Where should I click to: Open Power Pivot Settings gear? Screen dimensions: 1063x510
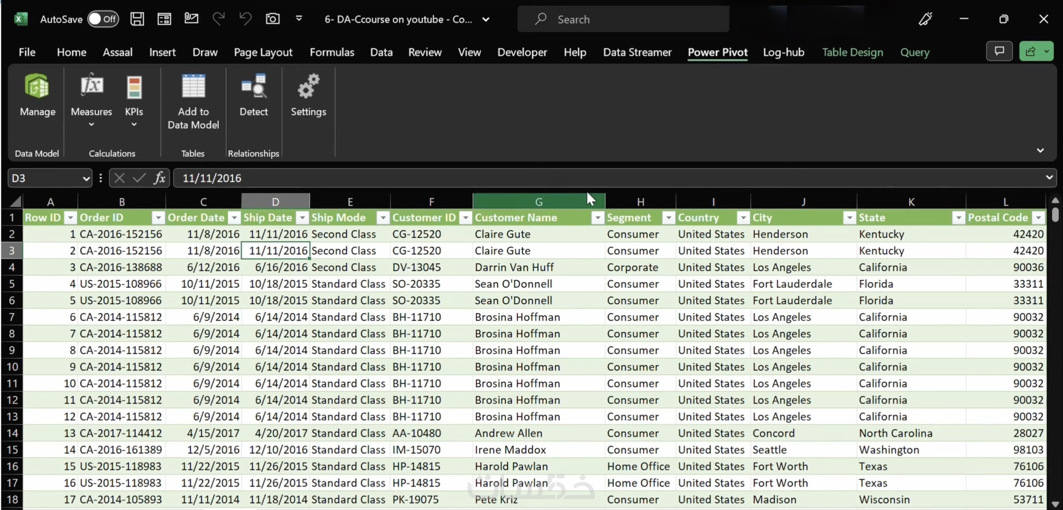308,86
